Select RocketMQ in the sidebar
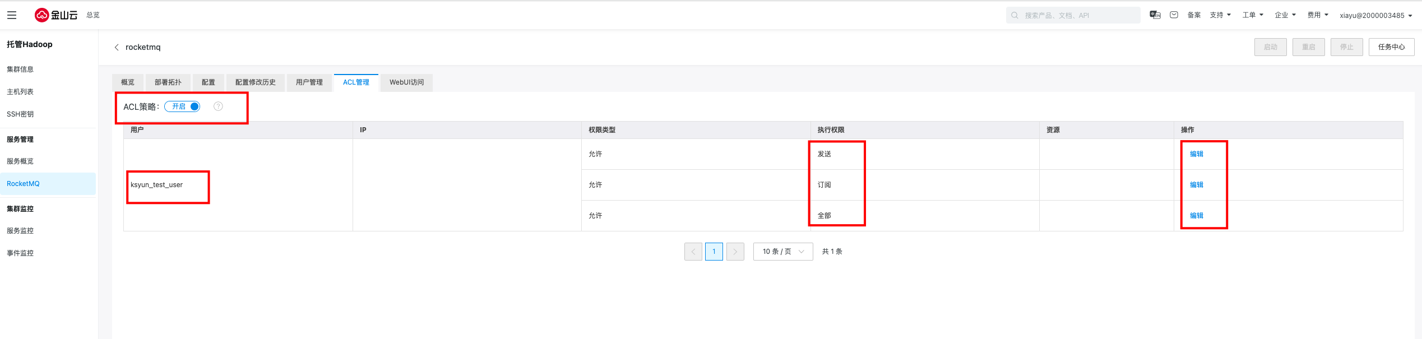This screenshot has height=339, width=1422. (x=48, y=184)
